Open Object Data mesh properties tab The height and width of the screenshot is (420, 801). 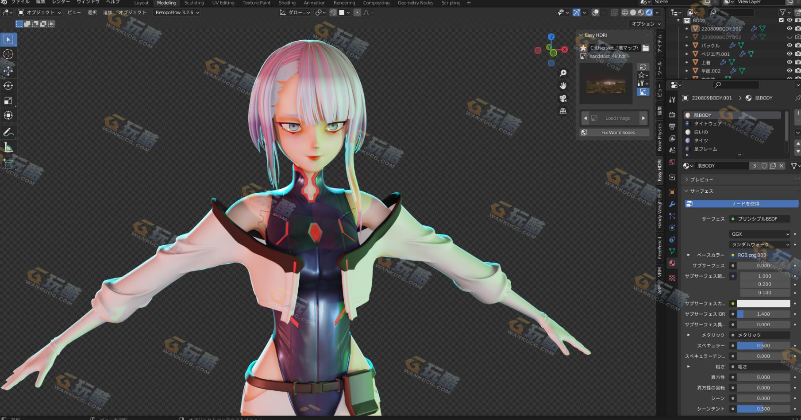(672, 251)
